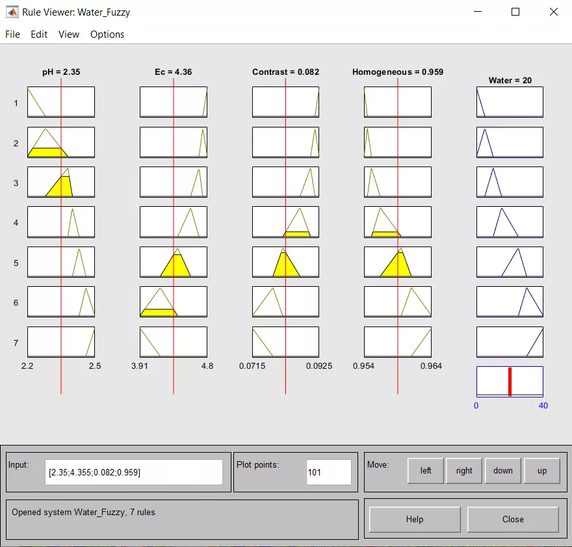
Task: Move plots up
Action: click(x=541, y=471)
